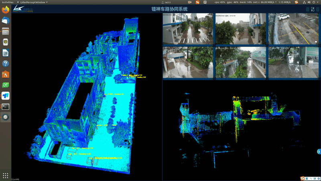Open Firefox from the dock
321x181 pixels.
click(x=6, y=10)
